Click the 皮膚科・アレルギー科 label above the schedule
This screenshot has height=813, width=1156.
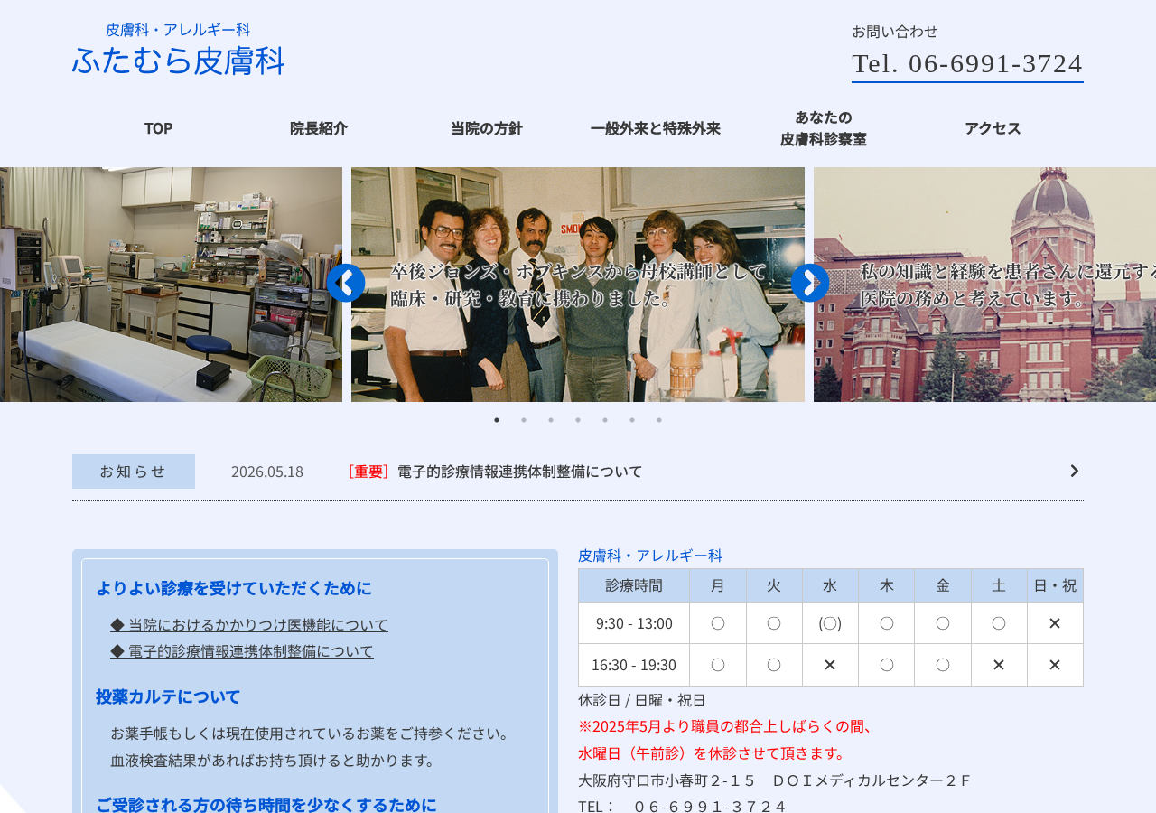click(x=650, y=556)
